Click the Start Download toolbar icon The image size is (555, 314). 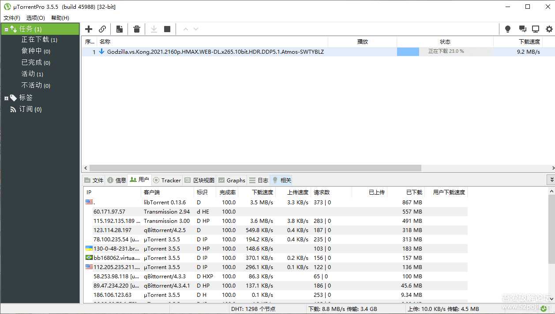pyautogui.click(x=153, y=29)
